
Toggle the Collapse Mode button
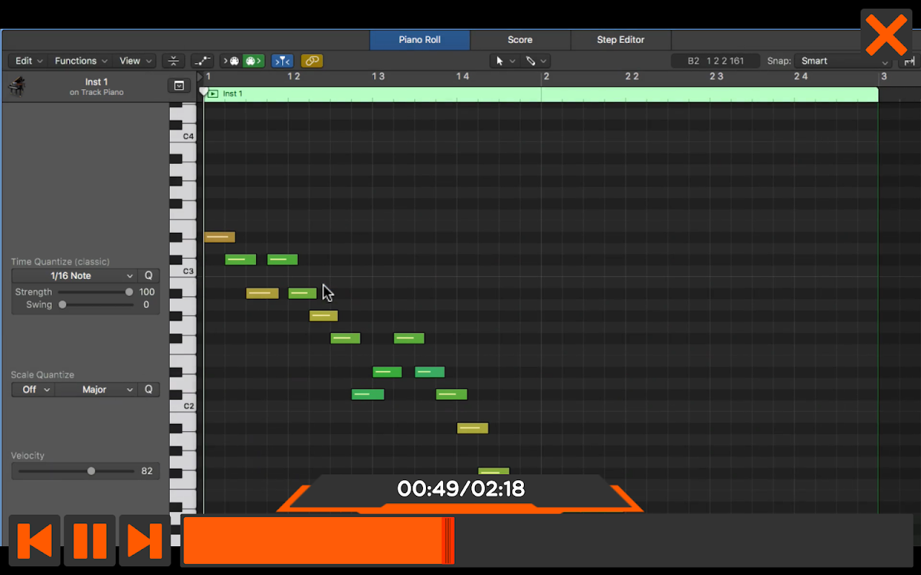[x=173, y=61]
